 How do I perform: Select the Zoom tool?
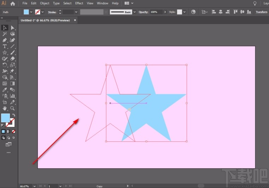12,108
